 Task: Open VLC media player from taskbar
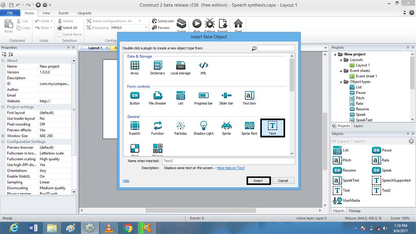(x=109, y=228)
